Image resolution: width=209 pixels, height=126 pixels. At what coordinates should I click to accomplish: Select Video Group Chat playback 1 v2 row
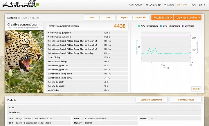point(87,41)
